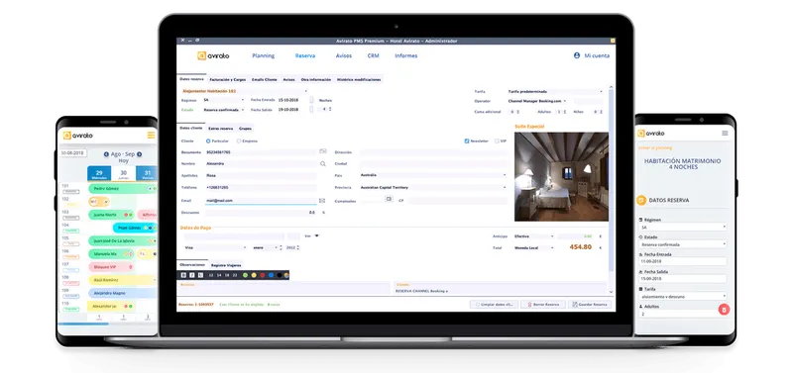Screen dimensions: 793x373
Task: Open the Informes menu
Action: [406, 56]
